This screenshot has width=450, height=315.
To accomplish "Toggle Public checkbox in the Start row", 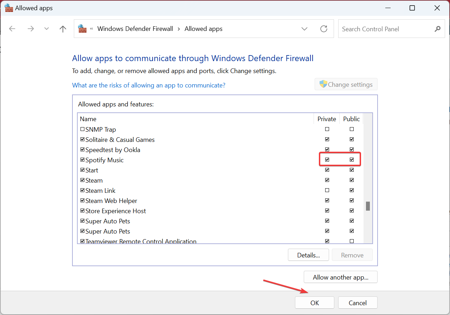I will click(352, 170).
